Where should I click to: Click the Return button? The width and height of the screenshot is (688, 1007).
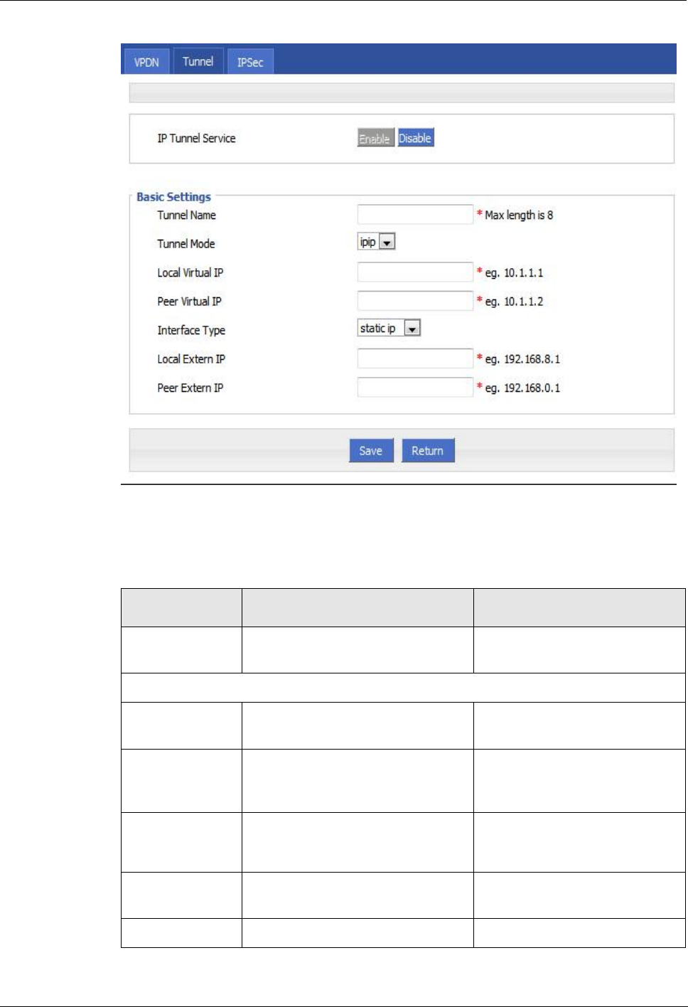[428, 451]
